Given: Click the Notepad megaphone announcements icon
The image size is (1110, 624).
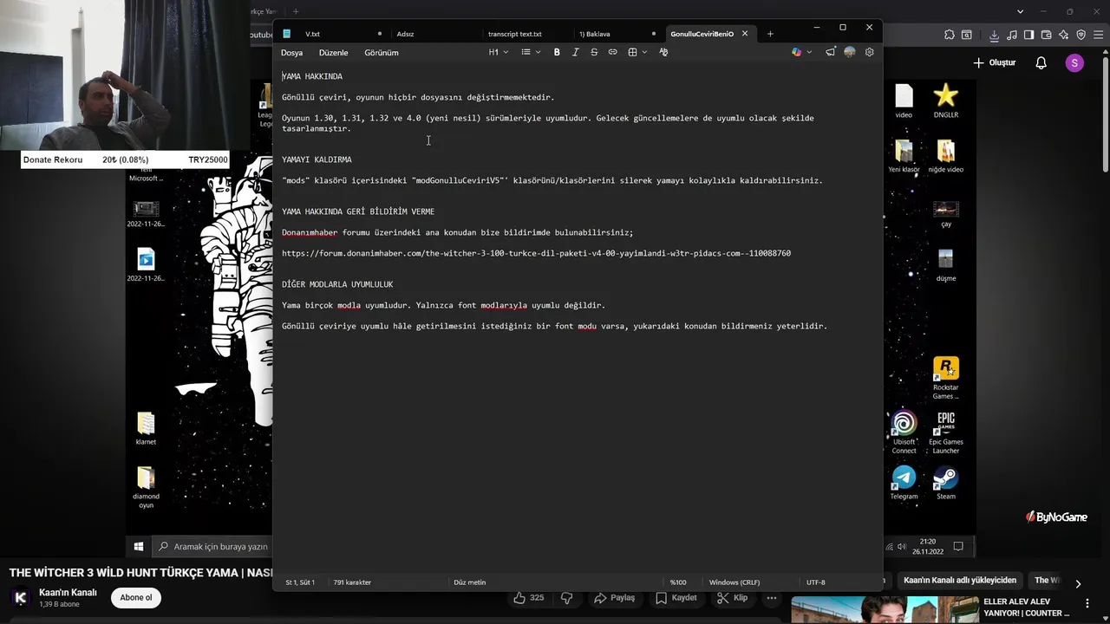Looking at the screenshot, I should click(830, 52).
